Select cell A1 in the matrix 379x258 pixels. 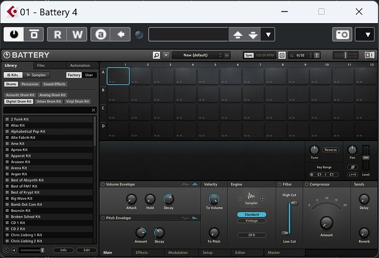118,76
